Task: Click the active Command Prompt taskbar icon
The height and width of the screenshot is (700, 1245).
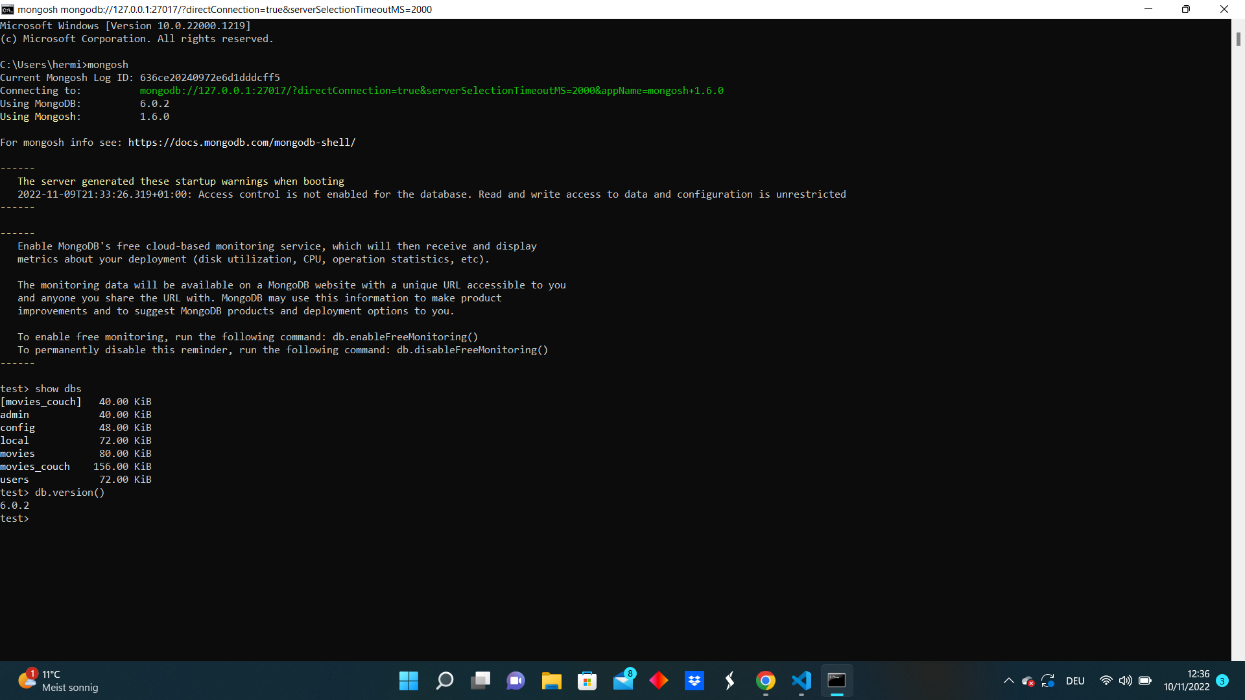Action: [x=837, y=681]
